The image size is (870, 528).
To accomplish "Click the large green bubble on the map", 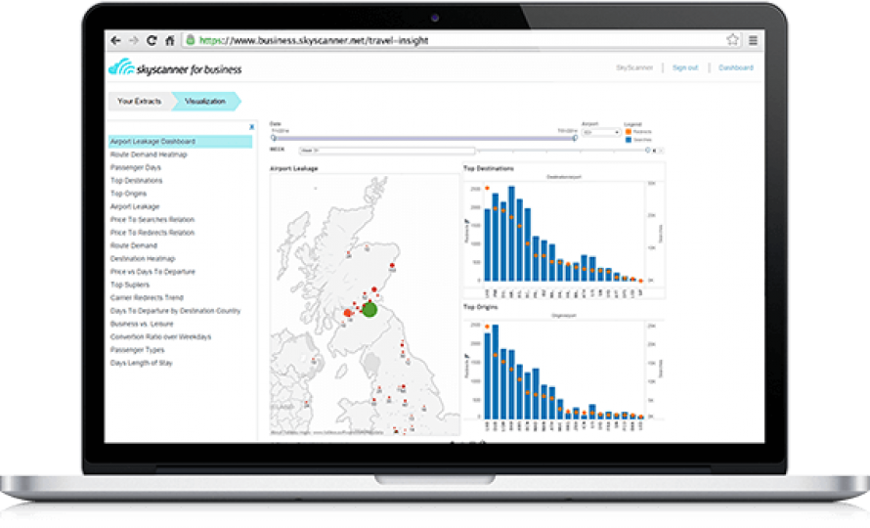I will (370, 309).
